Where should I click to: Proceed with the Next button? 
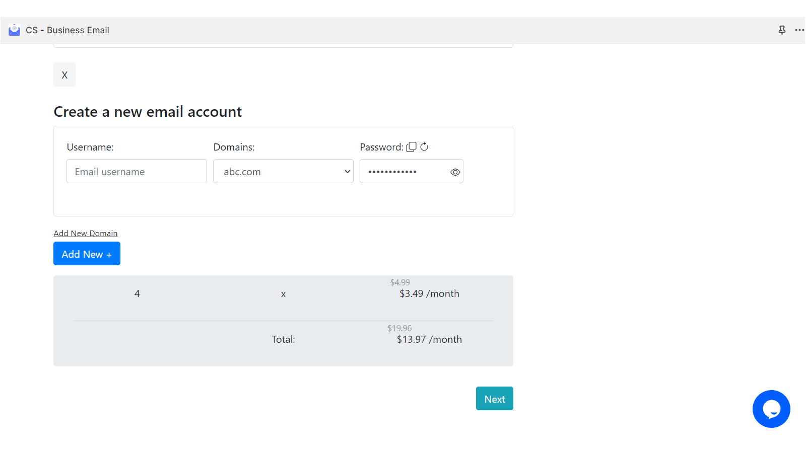[494, 399]
